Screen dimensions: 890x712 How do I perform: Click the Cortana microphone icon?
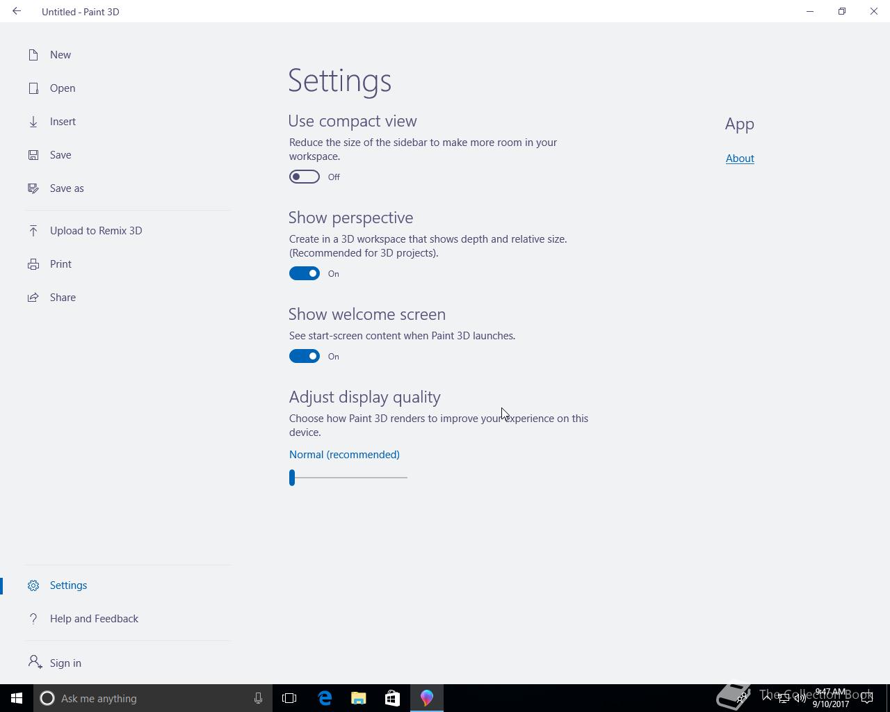click(x=258, y=698)
